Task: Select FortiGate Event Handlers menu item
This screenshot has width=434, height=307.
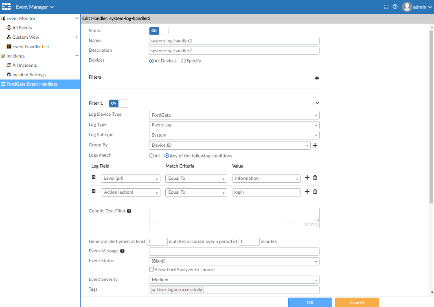Action: click(40, 84)
